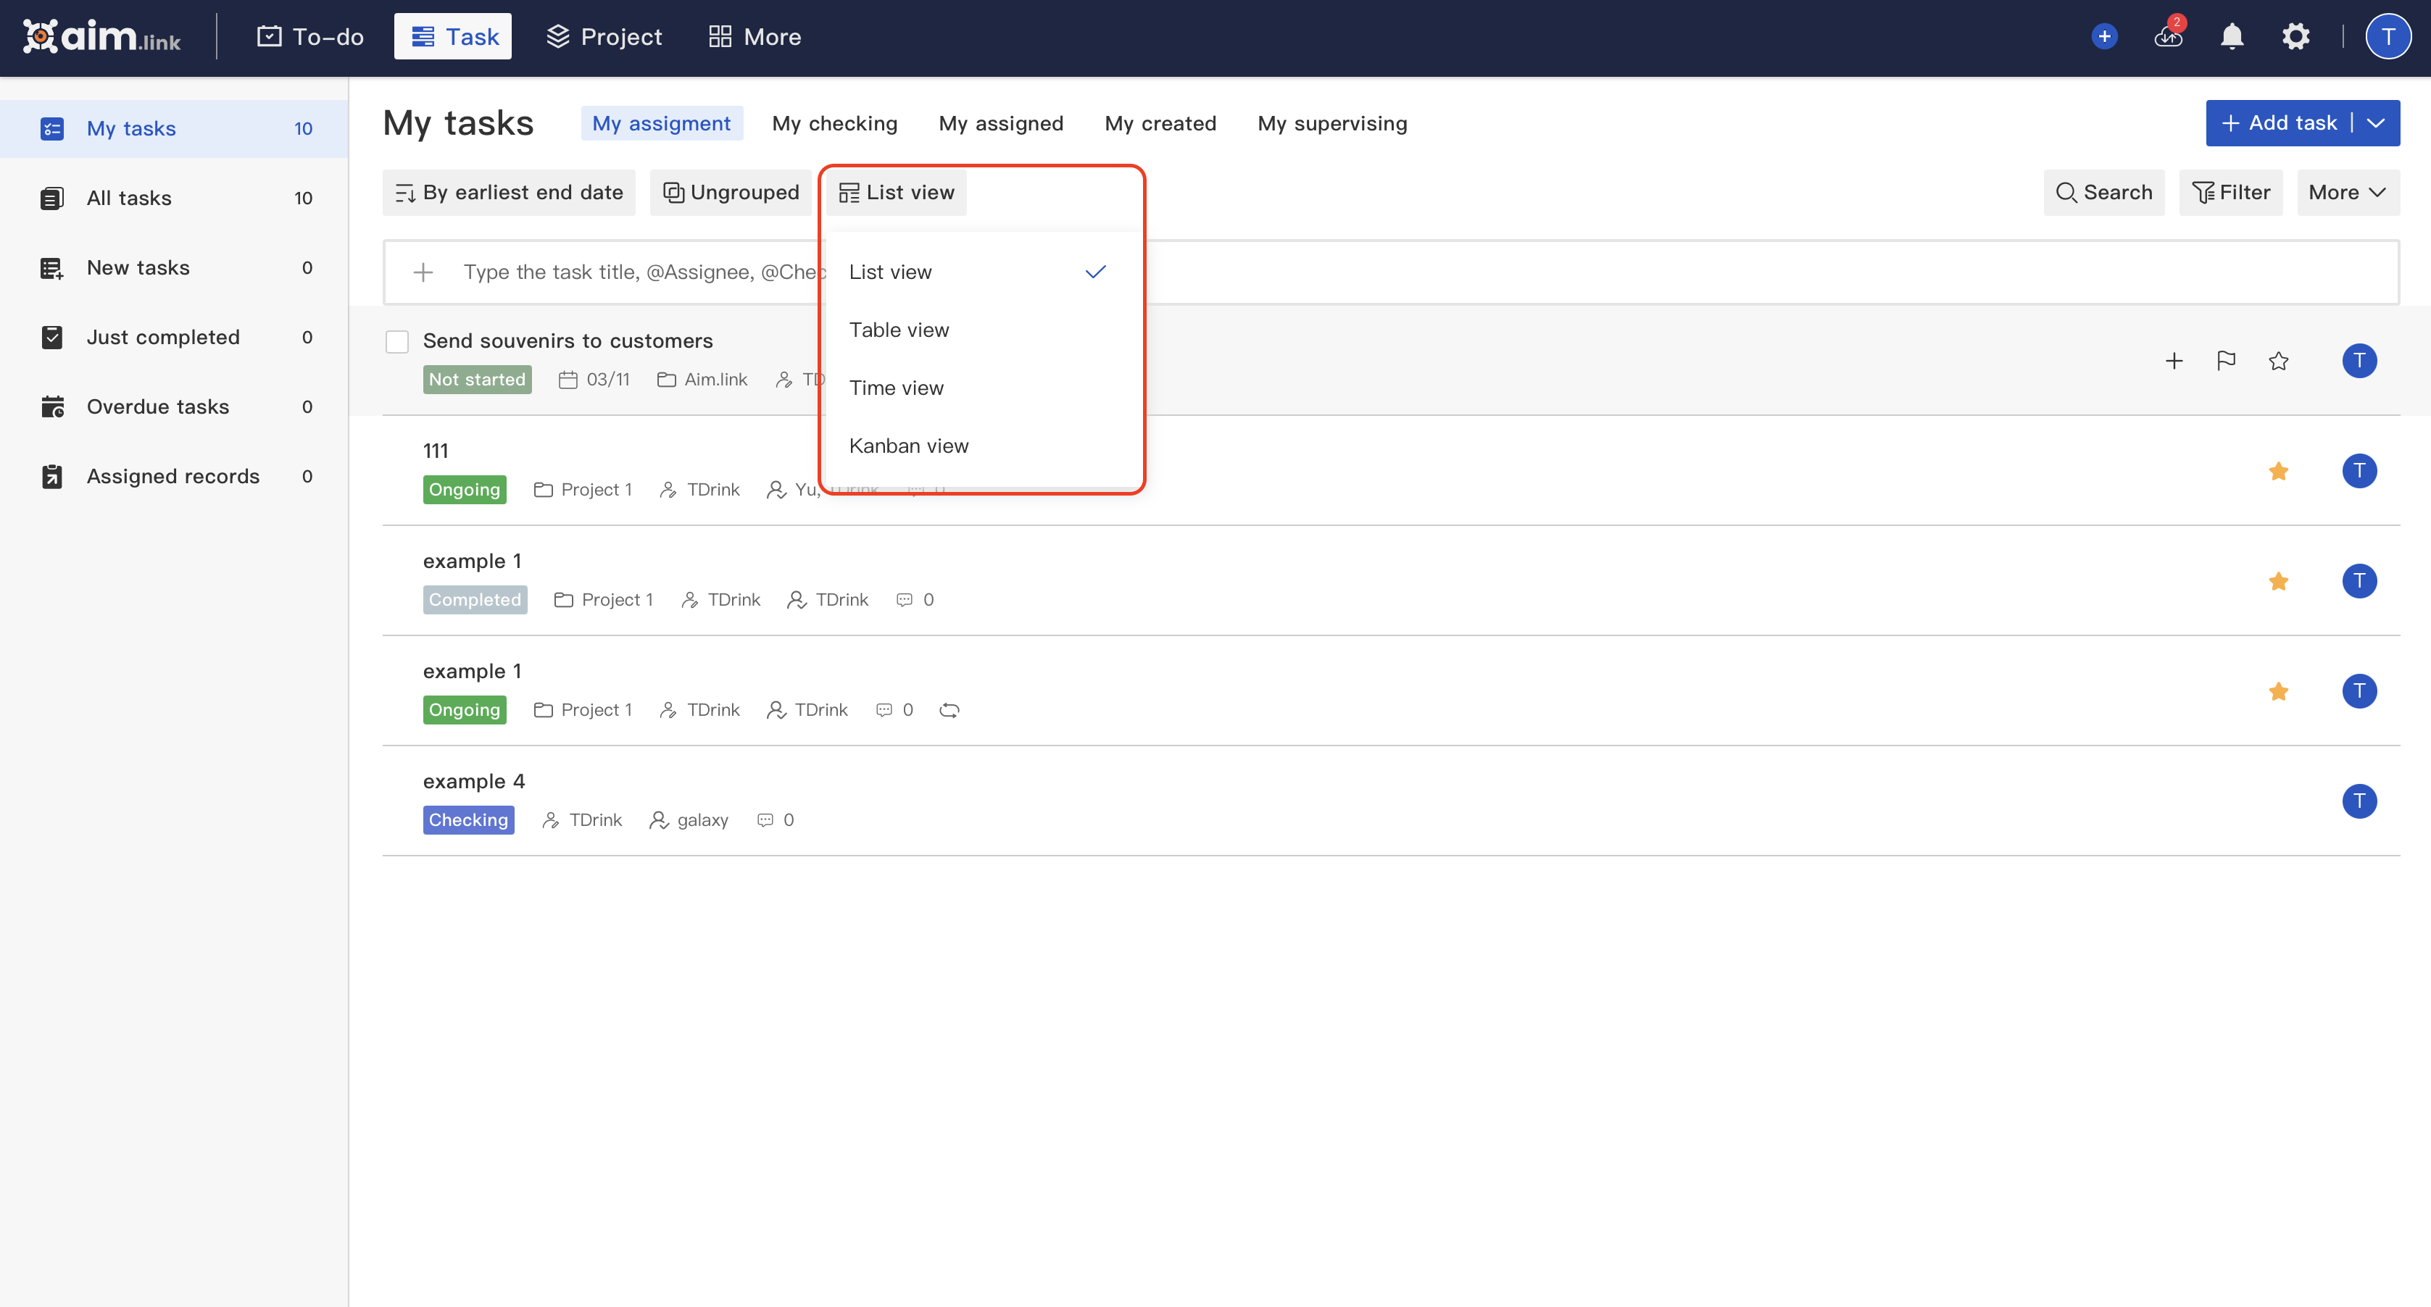Expand the More options dropdown
2431x1307 pixels.
[2348, 191]
